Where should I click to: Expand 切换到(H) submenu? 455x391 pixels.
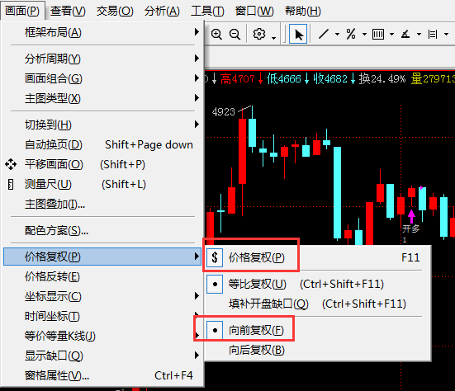[x=102, y=125]
